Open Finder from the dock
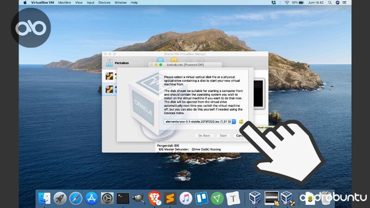 pyautogui.click(x=44, y=198)
